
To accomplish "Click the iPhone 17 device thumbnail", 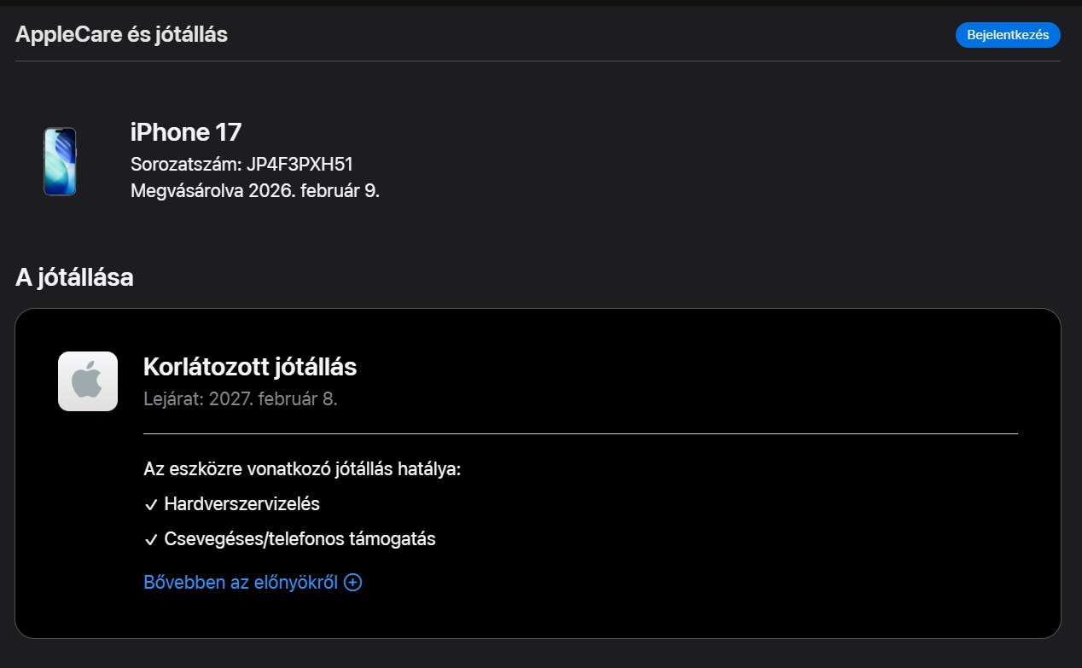I will tap(60, 161).
